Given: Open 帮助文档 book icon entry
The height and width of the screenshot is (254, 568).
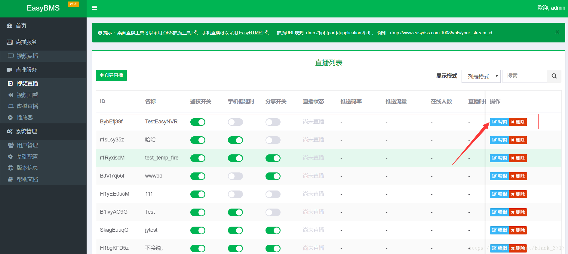Looking at the screenshot, I should [x=11, y=179].
